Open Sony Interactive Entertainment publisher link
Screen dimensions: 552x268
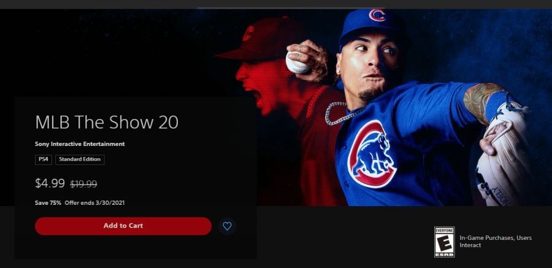[80, 144]
